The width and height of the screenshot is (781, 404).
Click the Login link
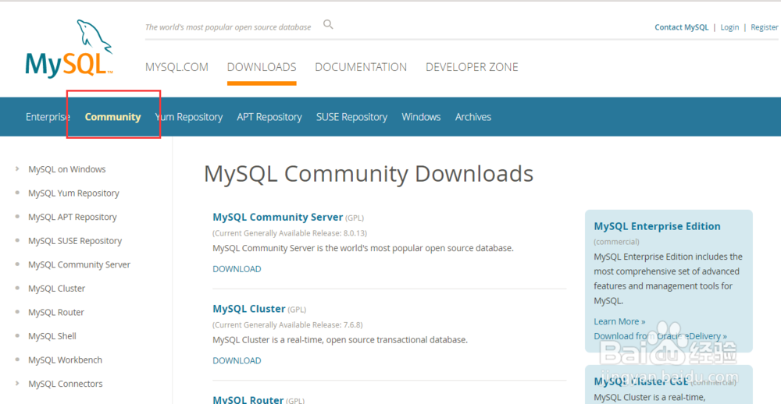point(729,27)
